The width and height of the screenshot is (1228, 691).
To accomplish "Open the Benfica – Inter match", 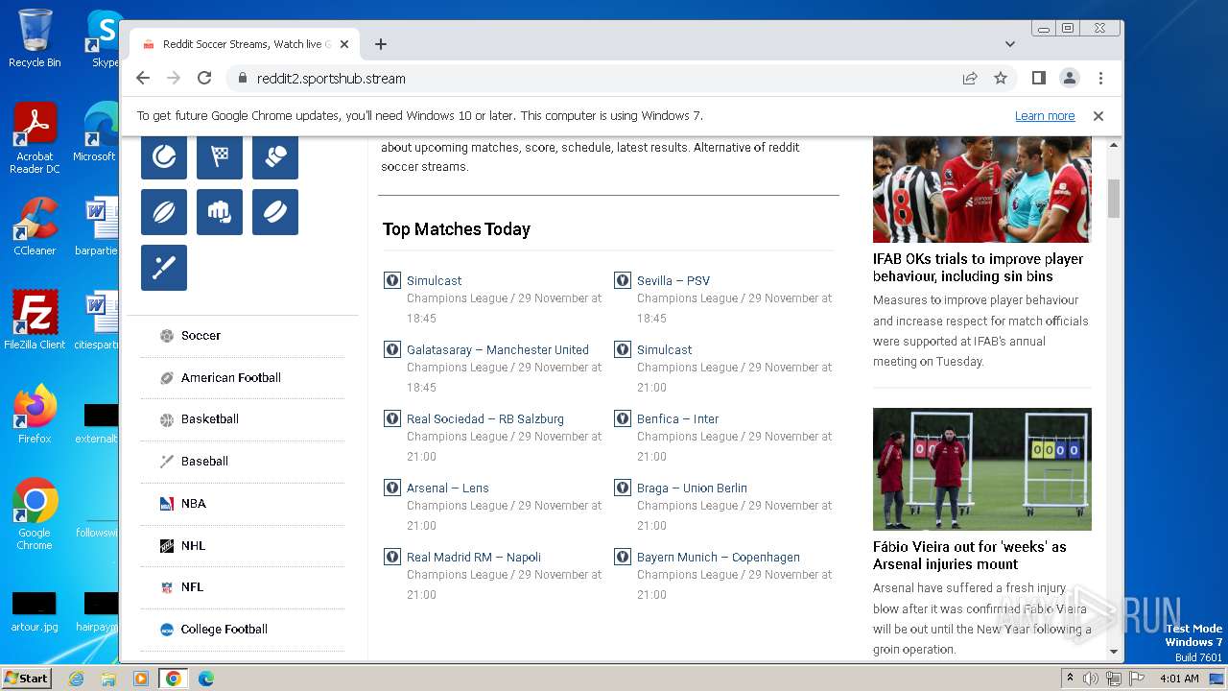I will [678, 419].
